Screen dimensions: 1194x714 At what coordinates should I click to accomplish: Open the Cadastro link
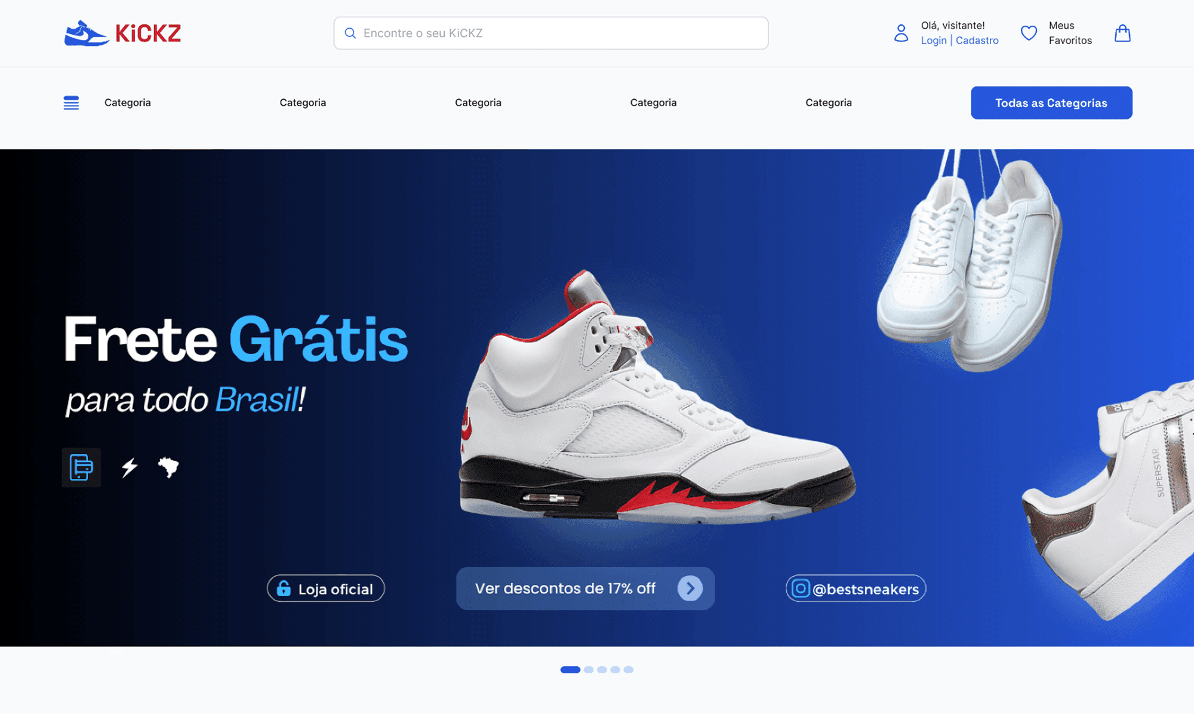point(977,41)
